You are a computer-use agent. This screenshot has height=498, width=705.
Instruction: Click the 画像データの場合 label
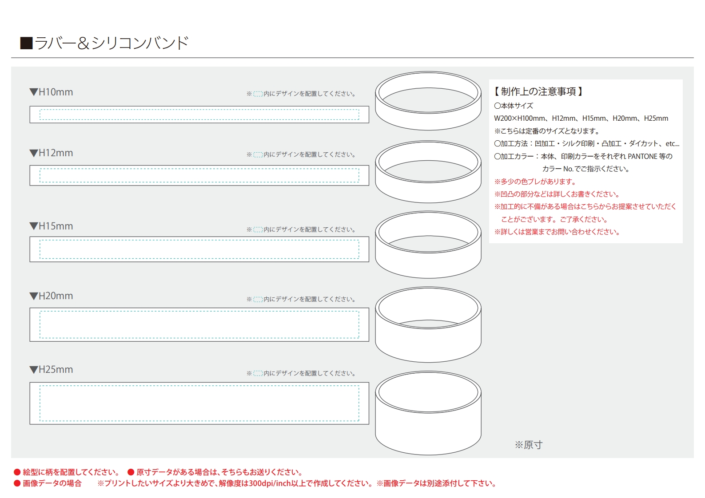48,483
